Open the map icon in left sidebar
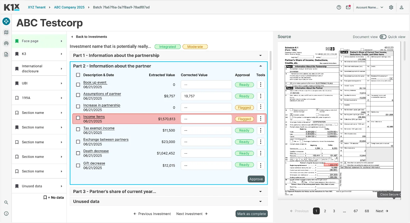 click(x=6, y=32)
